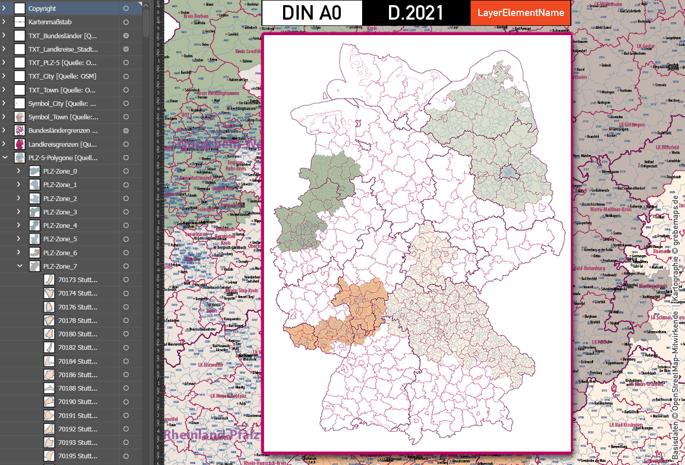Click the Landkreisgrenzen layer thumbnail
Viewport: 685px width, 465px height.
pos(20,144)
